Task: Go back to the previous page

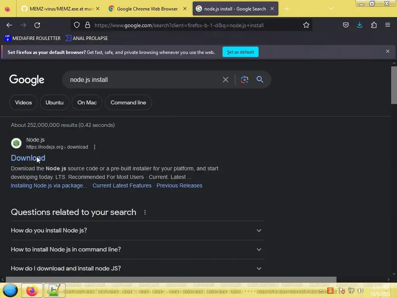Action: (x=9, y=25)
